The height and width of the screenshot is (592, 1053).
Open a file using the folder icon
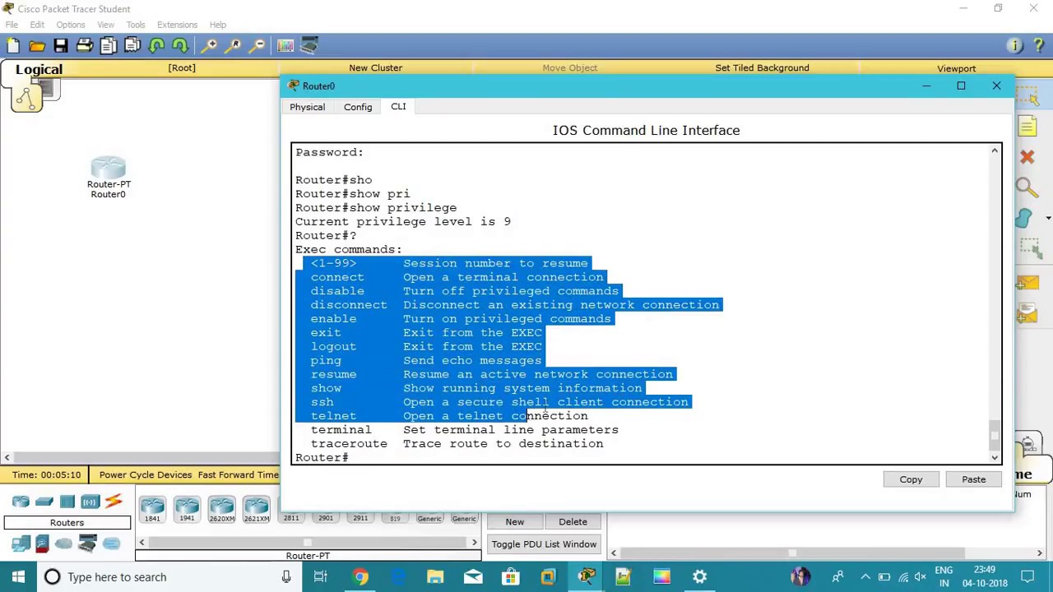[37, 46]
